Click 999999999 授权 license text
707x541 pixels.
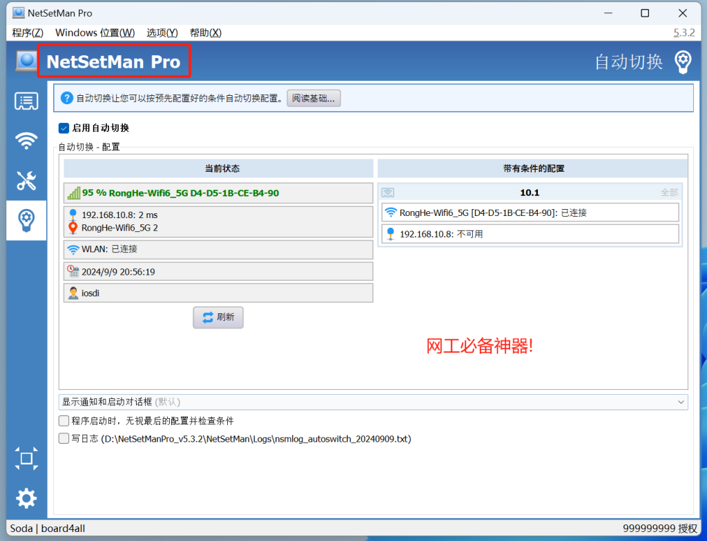[x=660, y=529]
